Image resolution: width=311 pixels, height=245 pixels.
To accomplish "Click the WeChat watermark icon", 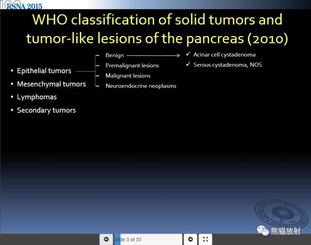I will [262, 231].
